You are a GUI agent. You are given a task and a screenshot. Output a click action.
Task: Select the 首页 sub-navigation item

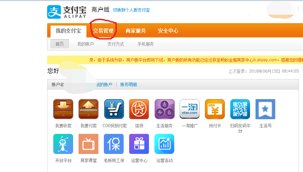[60, 44]
